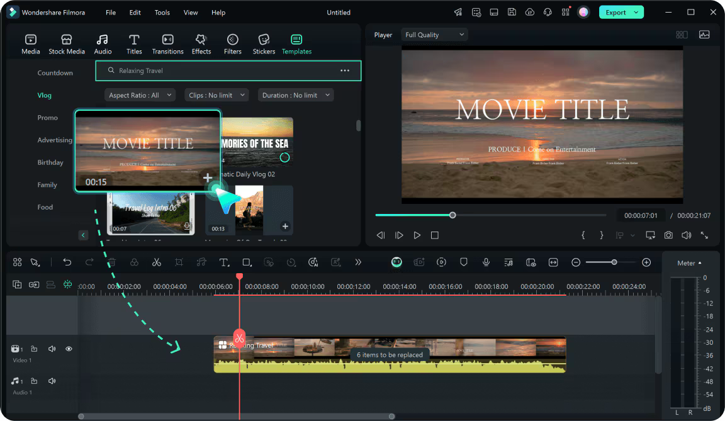Click the Undo icon
725x421 pixels.
pos(67,262)
